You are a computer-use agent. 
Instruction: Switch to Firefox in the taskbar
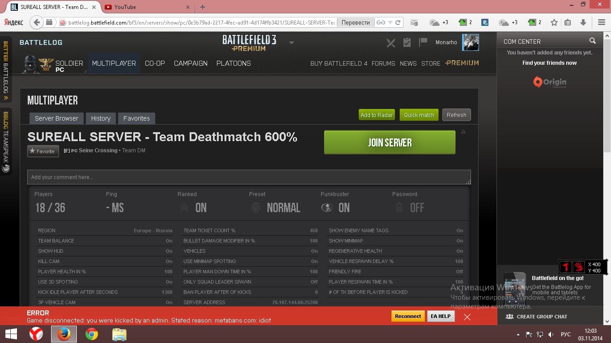coord(64,334)
